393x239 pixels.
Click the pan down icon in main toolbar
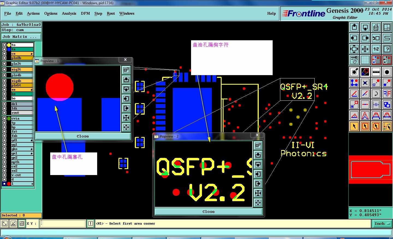tap(365, 27)
